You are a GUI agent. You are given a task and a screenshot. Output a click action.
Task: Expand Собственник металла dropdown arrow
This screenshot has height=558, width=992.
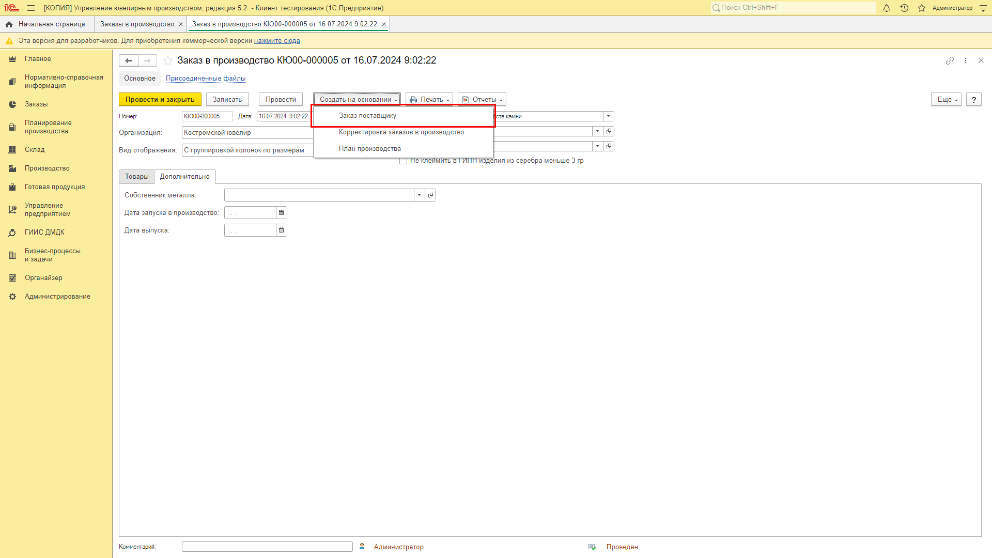point(419,195)
